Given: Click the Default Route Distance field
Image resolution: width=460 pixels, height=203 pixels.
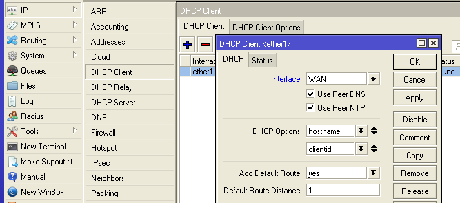Looking at the screenshot, I should pos(343,190).
